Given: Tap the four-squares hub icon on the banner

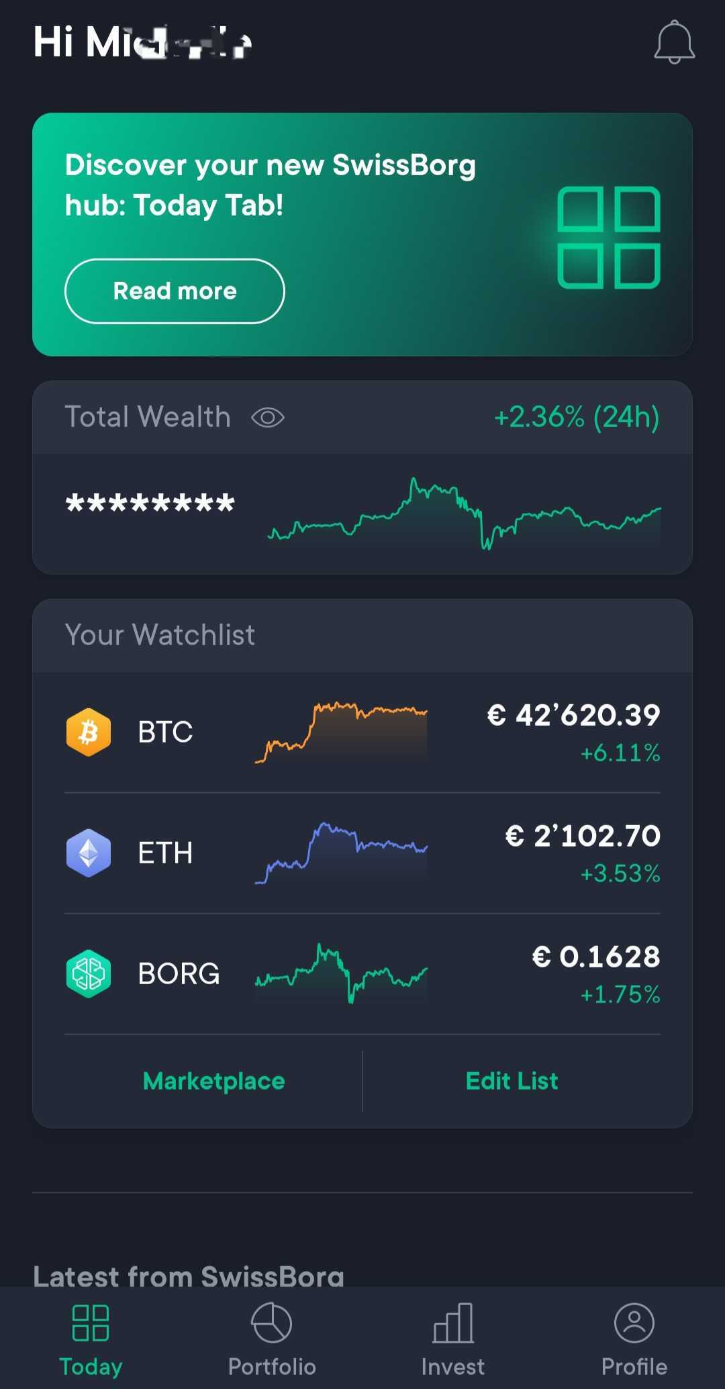Looking at the screenshot, I should coord(609,238).
